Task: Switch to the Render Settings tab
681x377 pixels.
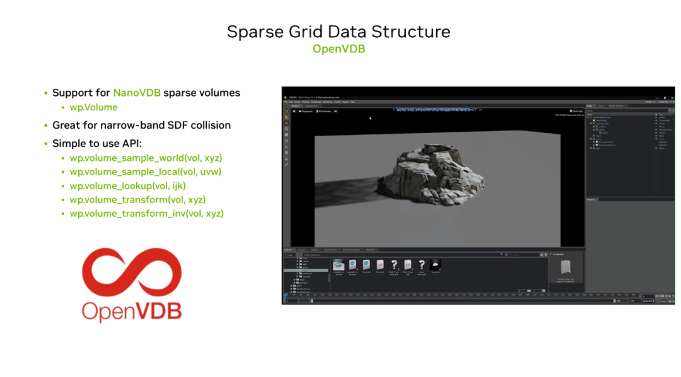Action: [617, 106]
